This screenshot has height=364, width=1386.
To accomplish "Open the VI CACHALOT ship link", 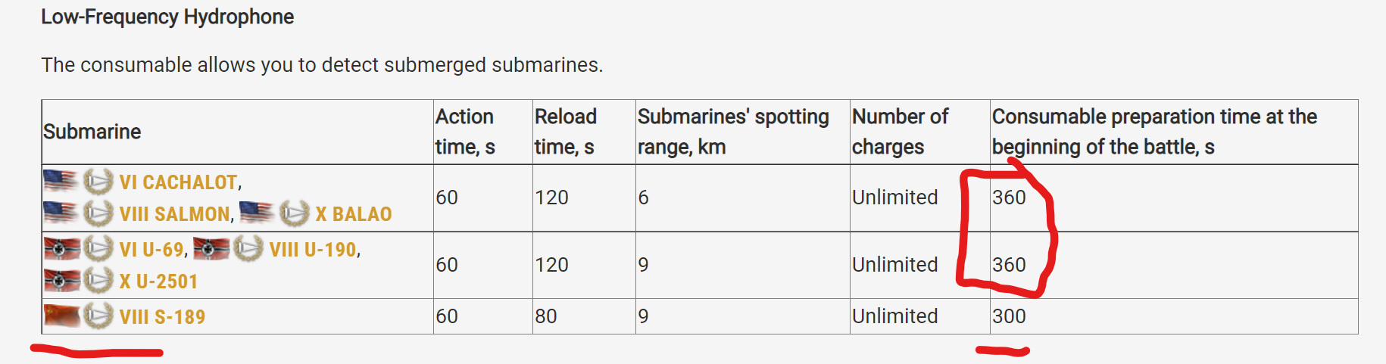I will 179,182.
